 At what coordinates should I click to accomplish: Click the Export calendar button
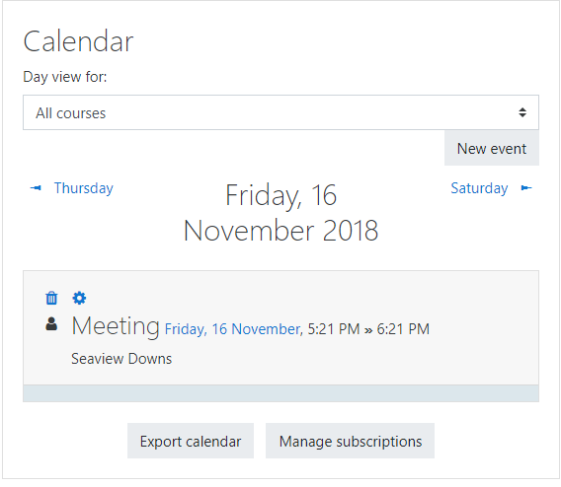191,441
